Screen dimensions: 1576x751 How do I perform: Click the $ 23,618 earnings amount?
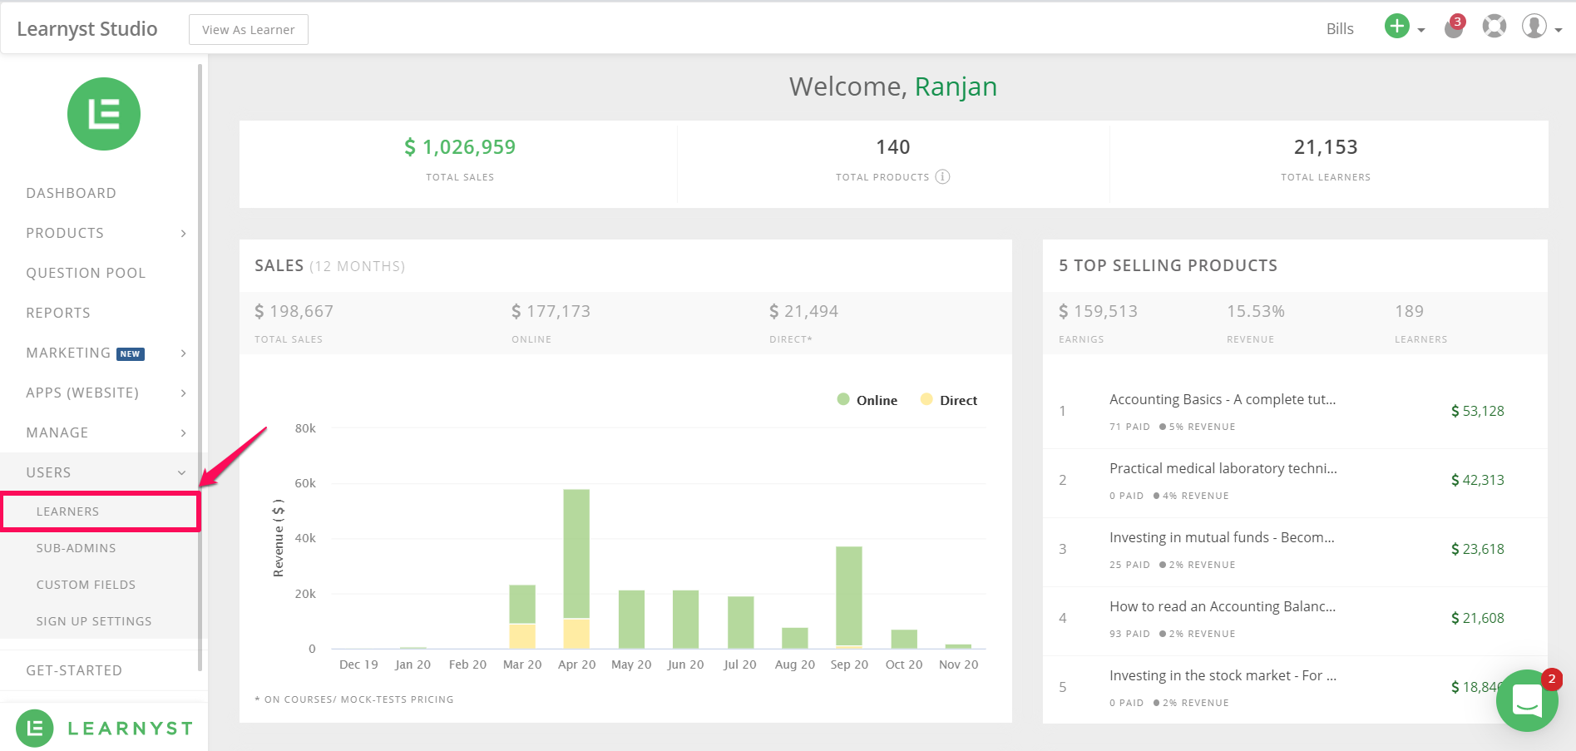coord(1477,549)
